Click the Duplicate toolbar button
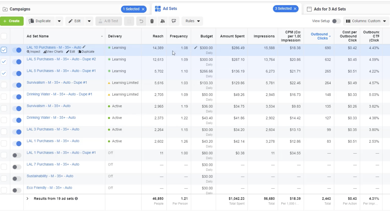Screen dimensions: 390x211 (x=40, y=21)
